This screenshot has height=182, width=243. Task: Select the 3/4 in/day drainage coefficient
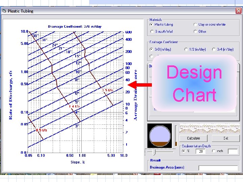[214, 49]
